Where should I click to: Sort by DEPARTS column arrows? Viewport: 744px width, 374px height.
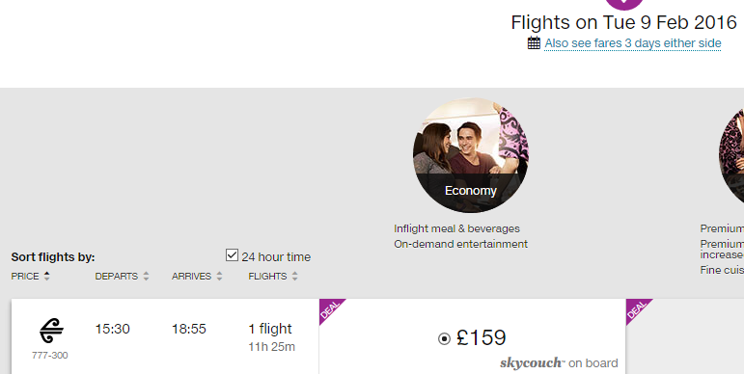(x=146, y=276)
